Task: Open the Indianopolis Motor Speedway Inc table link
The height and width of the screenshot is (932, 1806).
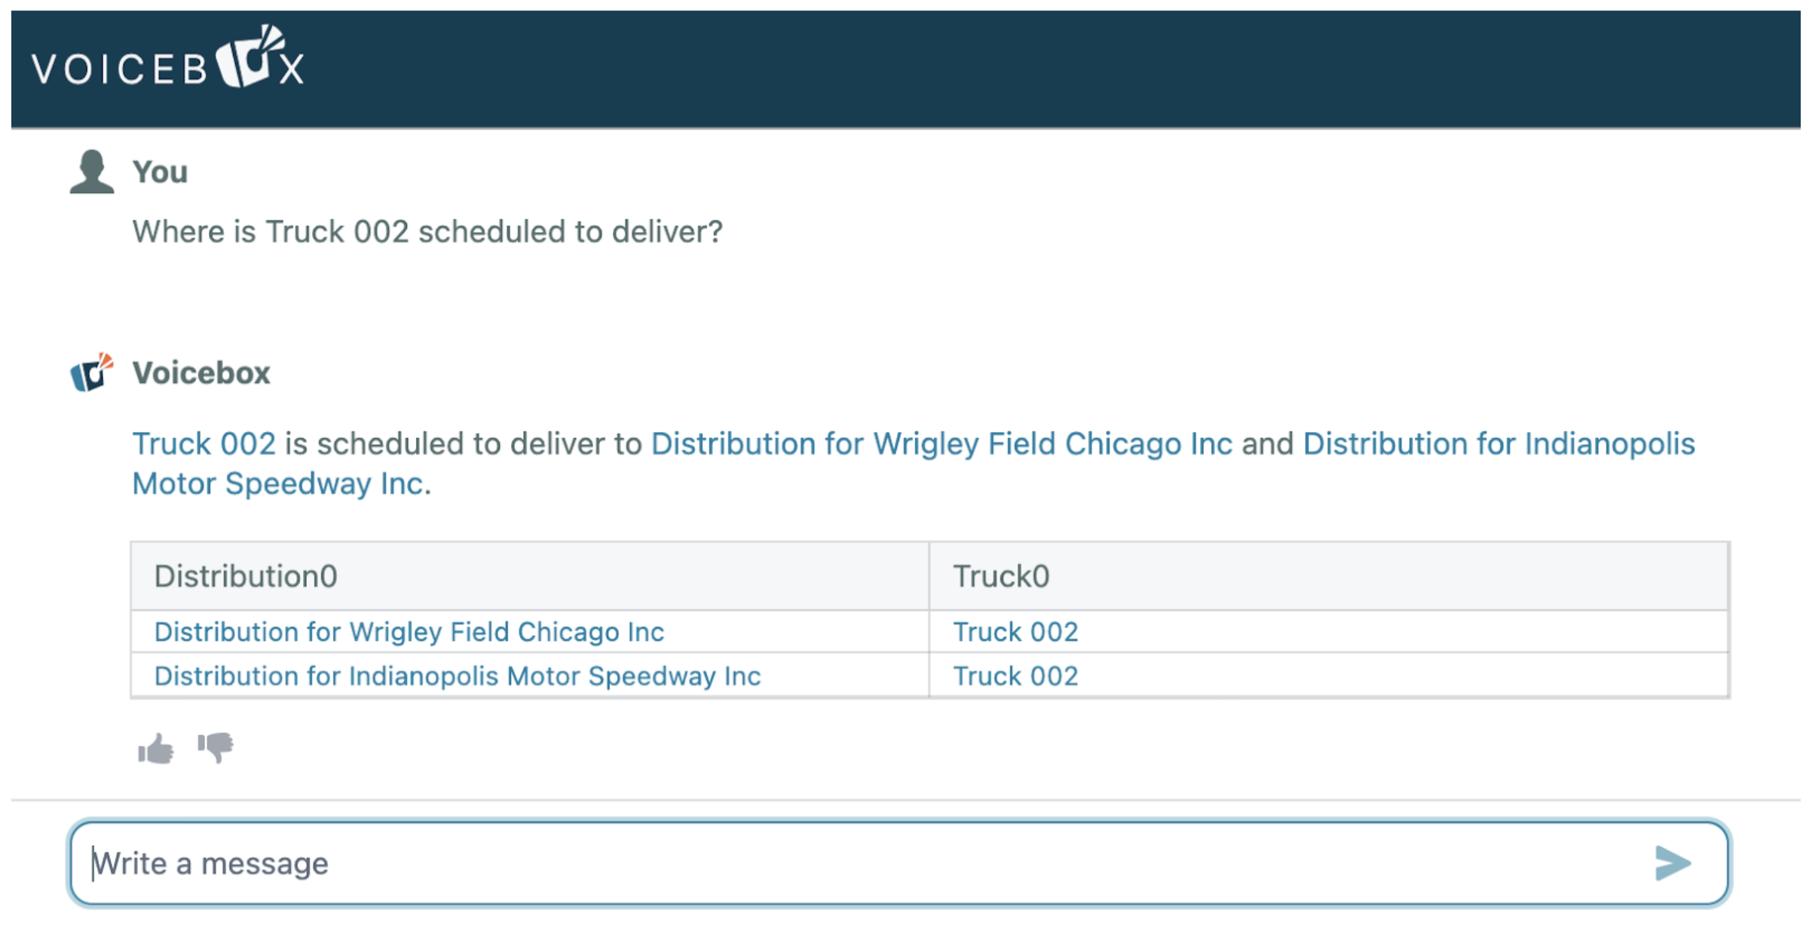Action: 458,676
